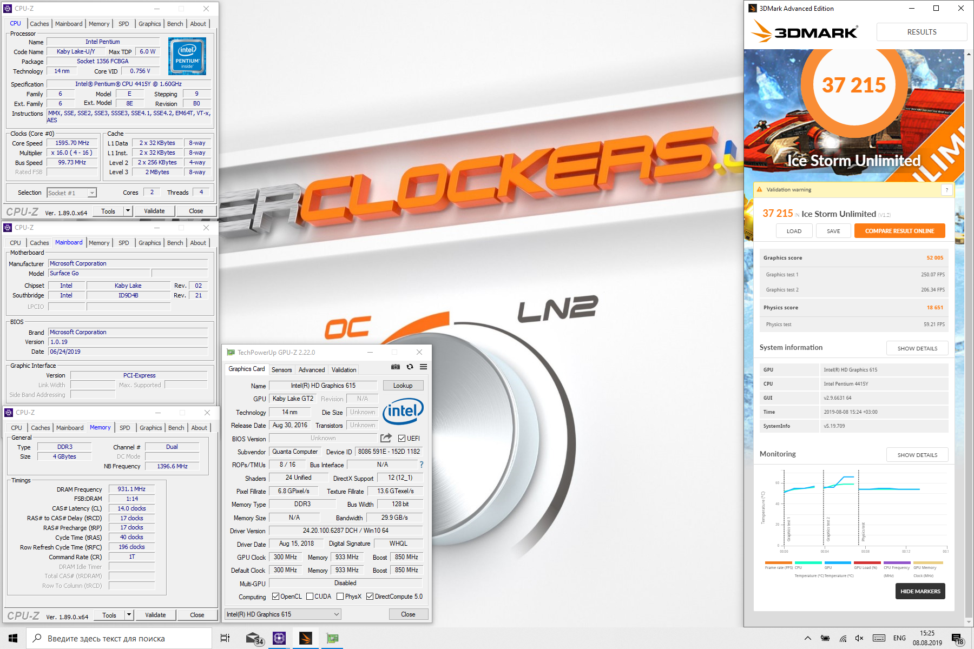Open the validation warning help question mark

(946, 190)
